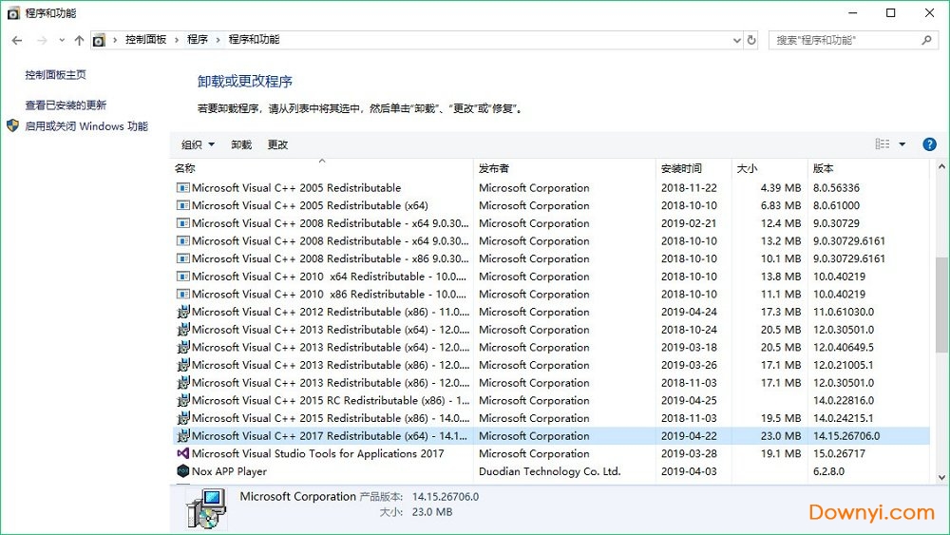Click the help question mark icon

pos(929,144)
